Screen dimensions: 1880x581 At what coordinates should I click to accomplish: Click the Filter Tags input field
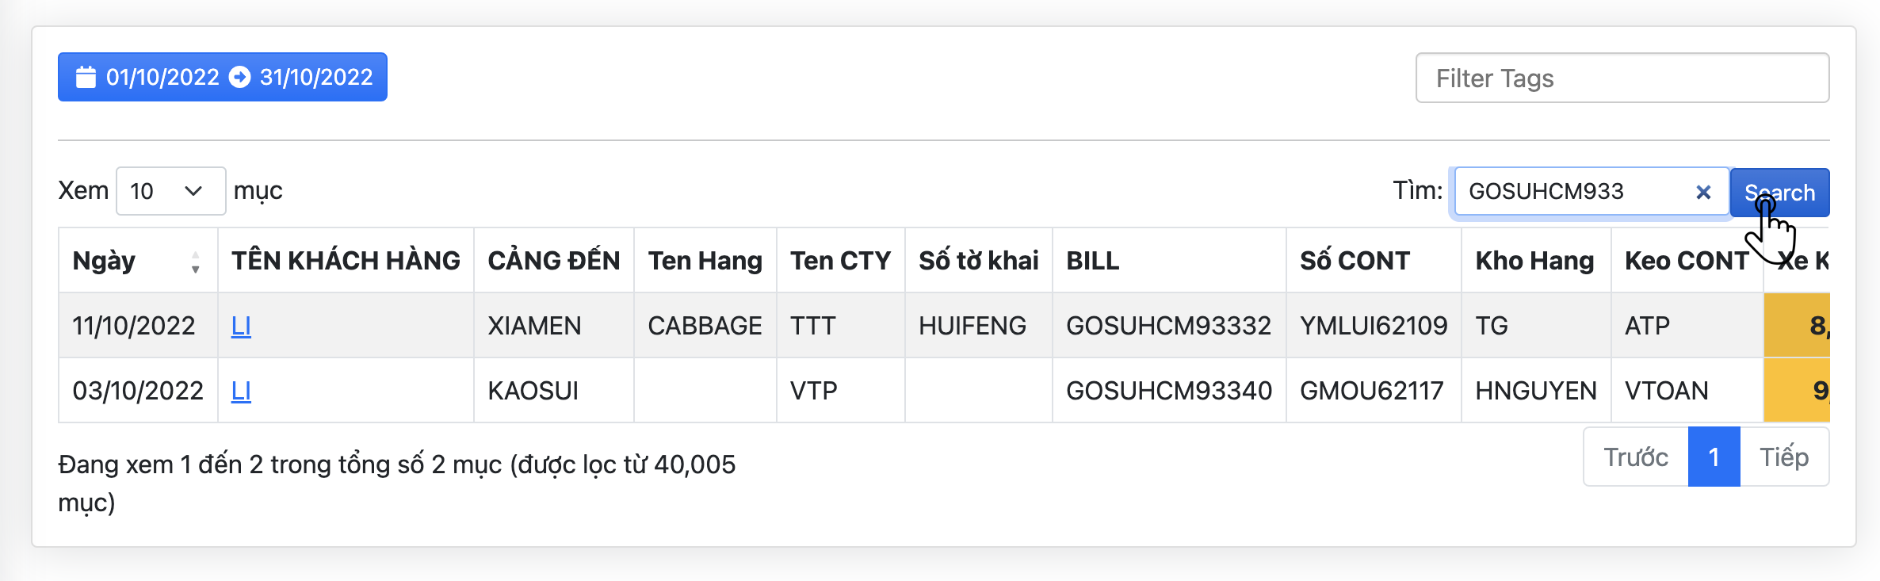(x=1622, y=78)
